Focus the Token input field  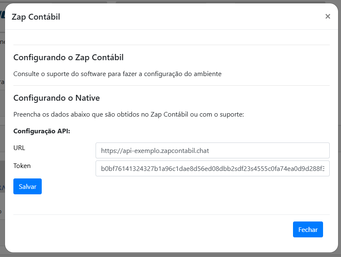(212, 168)
